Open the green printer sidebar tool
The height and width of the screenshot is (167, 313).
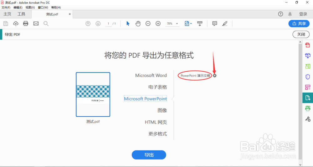pos(308,108)
